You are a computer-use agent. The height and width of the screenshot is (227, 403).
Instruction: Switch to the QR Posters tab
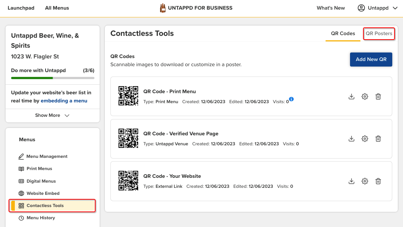click(379, 33)
